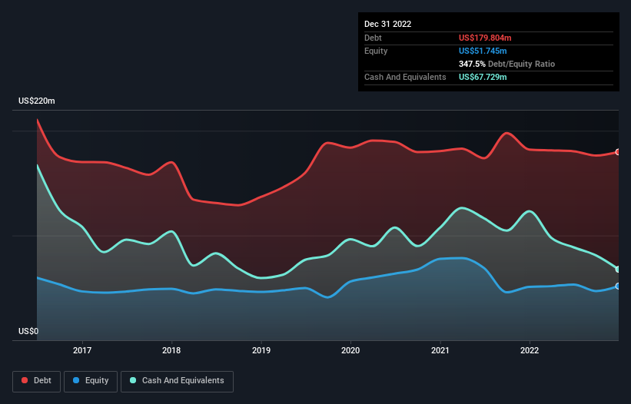The width and height of the screenshot is (631, 404).
Task: Click the 347.5% Debt/Equity Ratio text
Action: pyautogui.click(x=506, y=64)
